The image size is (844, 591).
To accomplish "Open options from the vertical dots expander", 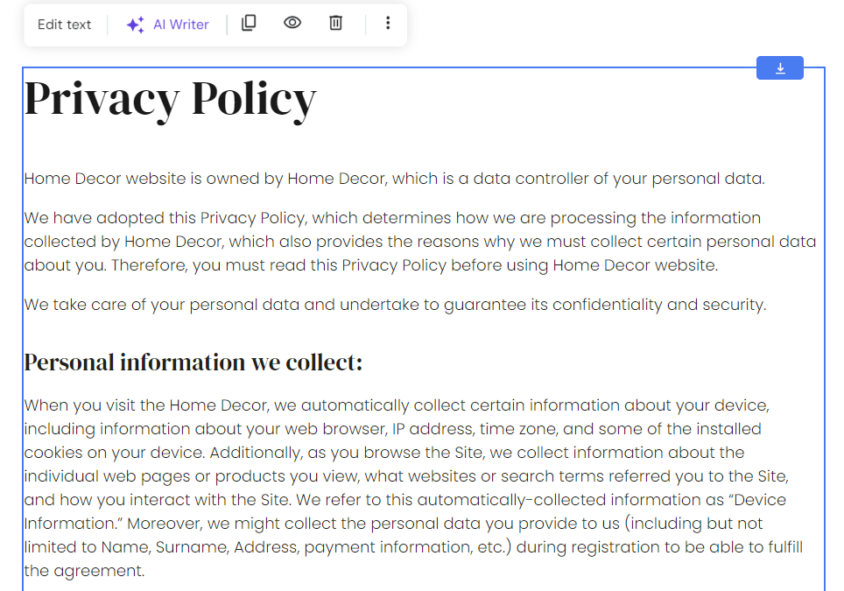I will tap(388, 24).
